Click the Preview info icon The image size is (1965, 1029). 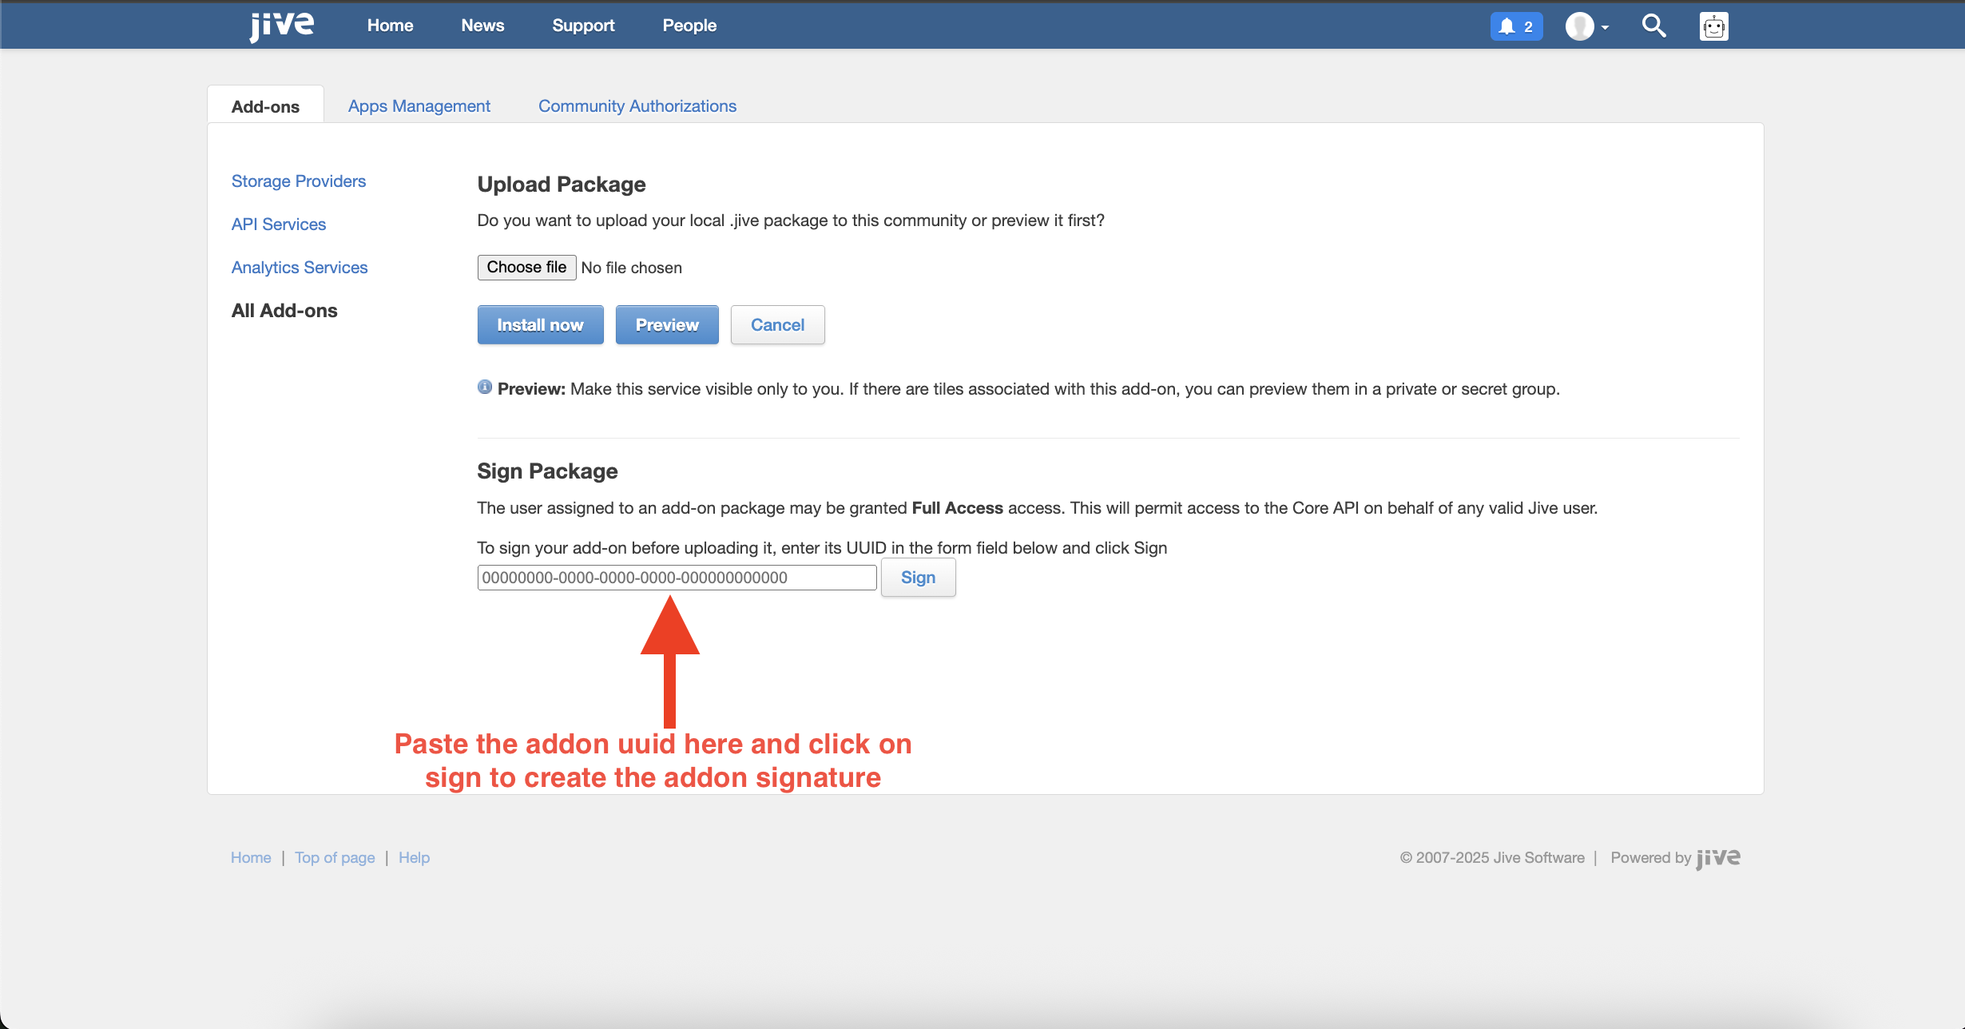[485, 387]
